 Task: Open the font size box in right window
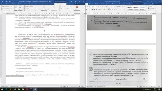tap(94, 7)
